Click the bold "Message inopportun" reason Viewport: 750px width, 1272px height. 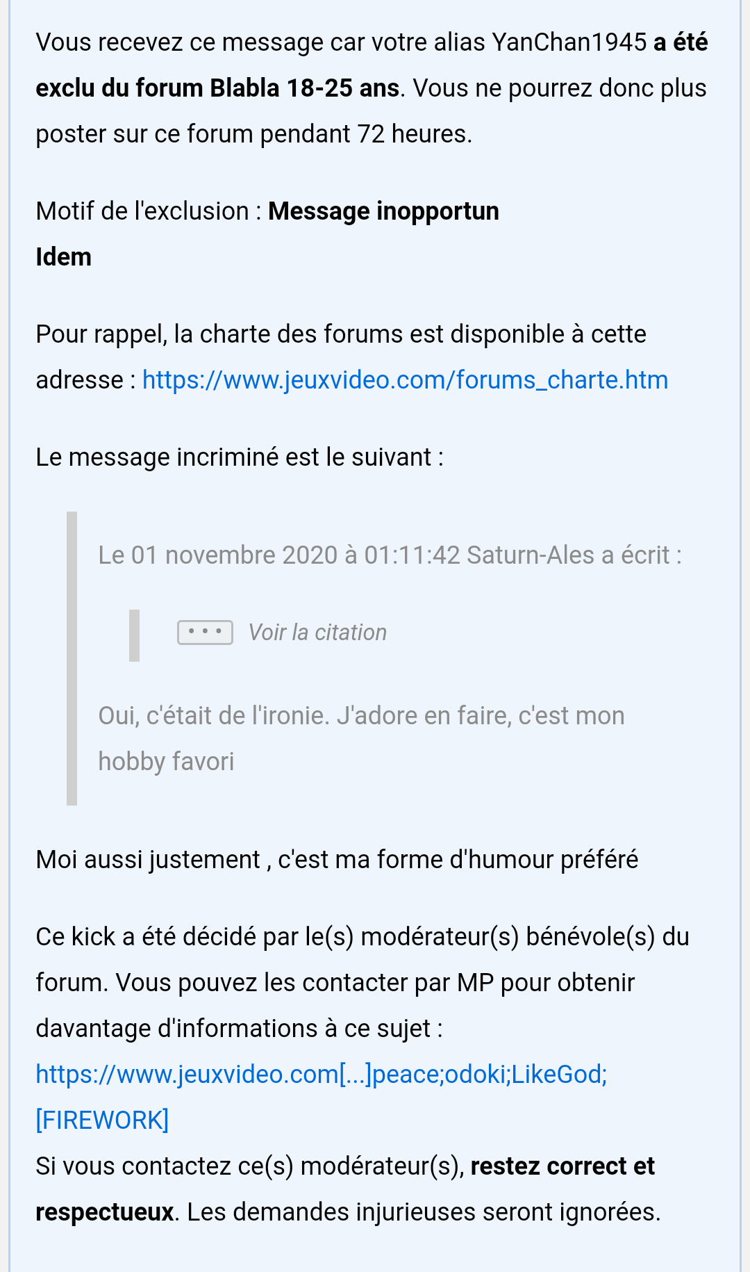pyautogui.click(x=383, y=211)
